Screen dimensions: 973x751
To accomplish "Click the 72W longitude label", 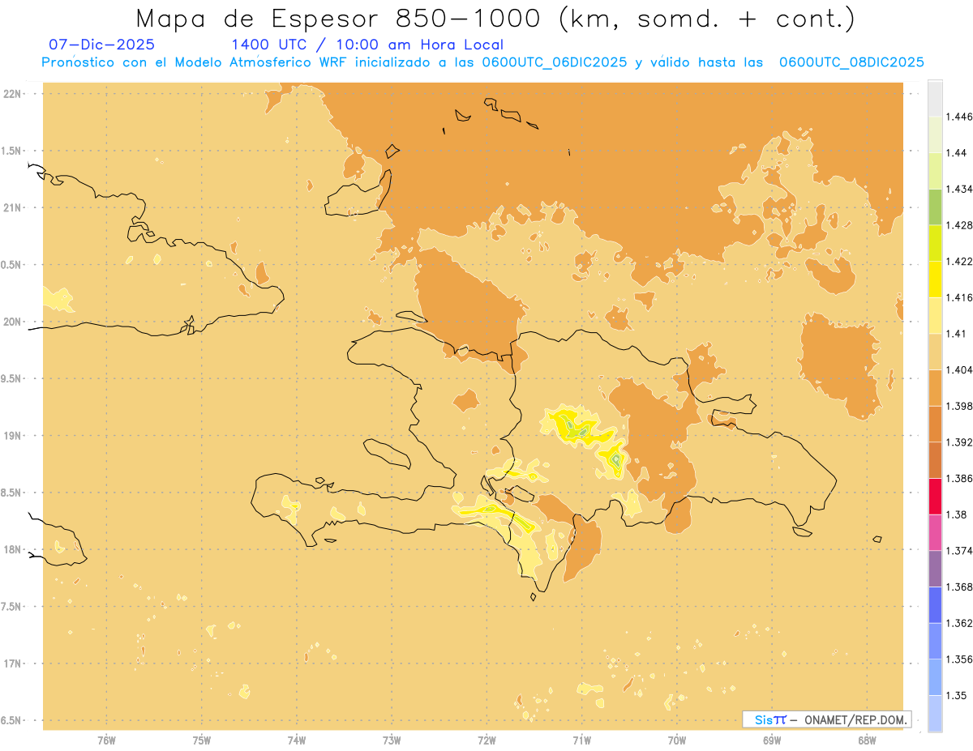I will (x=486, y=740).
